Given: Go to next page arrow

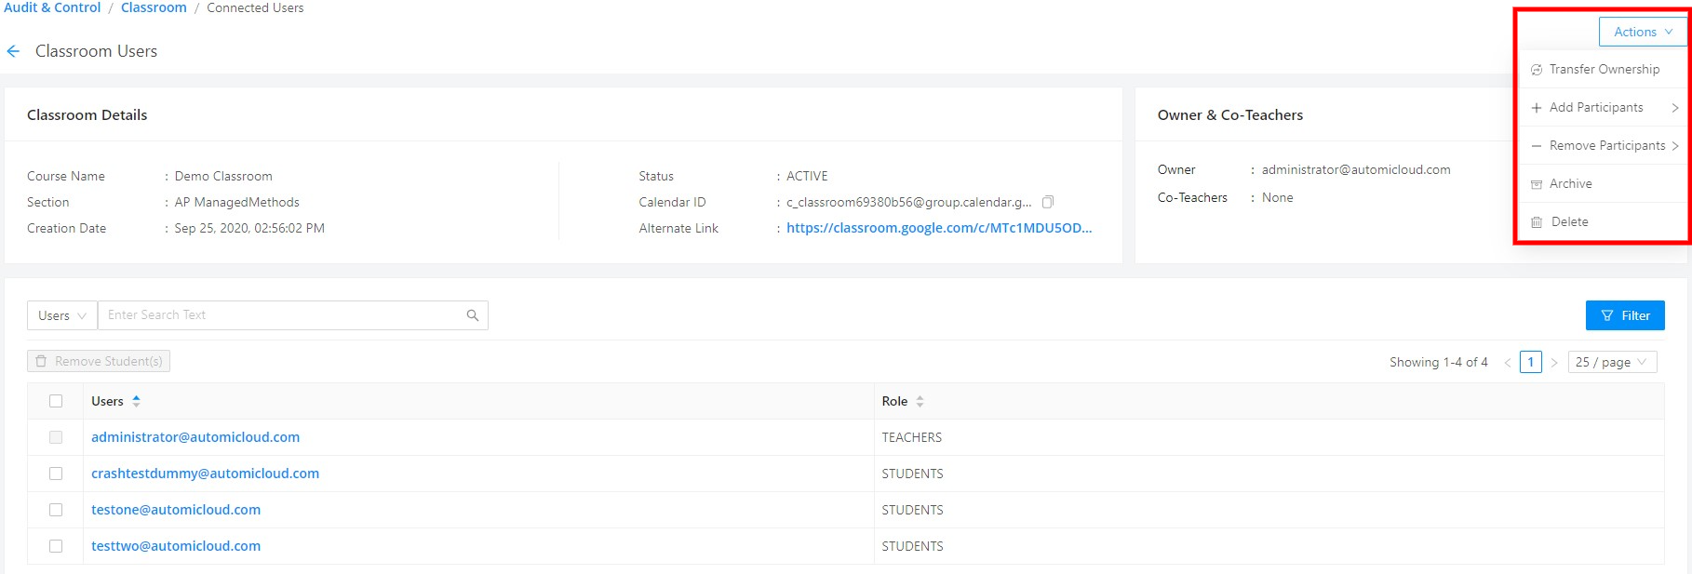Looking at the screenshot, I should (1554, 363).
